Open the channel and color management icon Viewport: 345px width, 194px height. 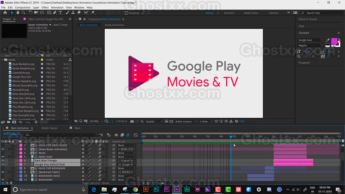[142, 121]
